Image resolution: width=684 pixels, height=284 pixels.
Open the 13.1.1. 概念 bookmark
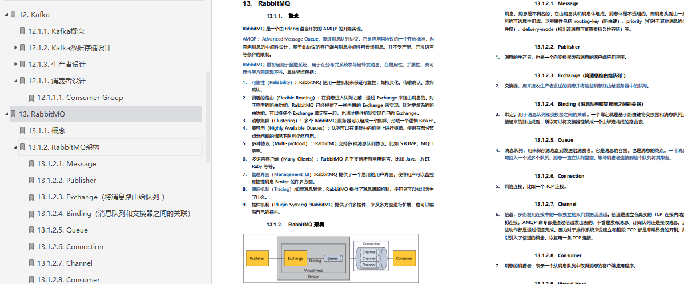47,131
